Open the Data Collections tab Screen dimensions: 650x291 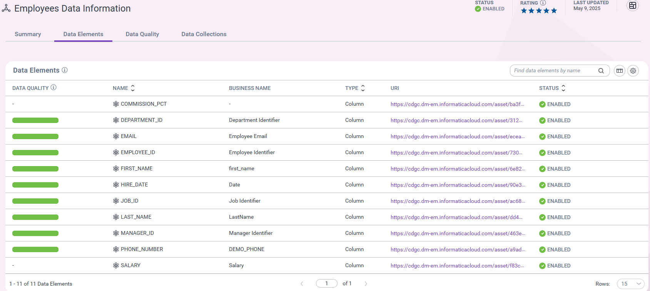point(204,34)
